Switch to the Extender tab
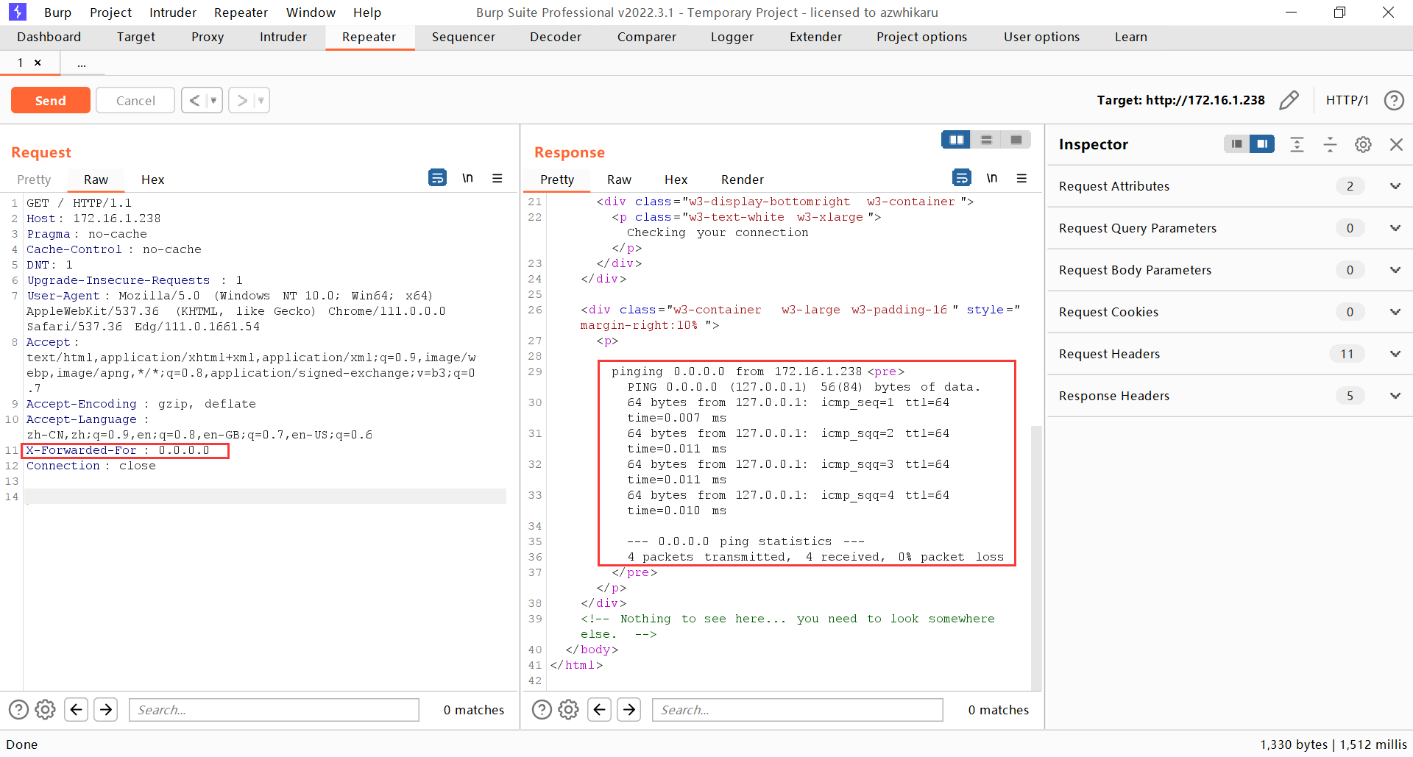Image resolution: width=1413 pixels, height=757 pixels. click(x=815, y=37)
